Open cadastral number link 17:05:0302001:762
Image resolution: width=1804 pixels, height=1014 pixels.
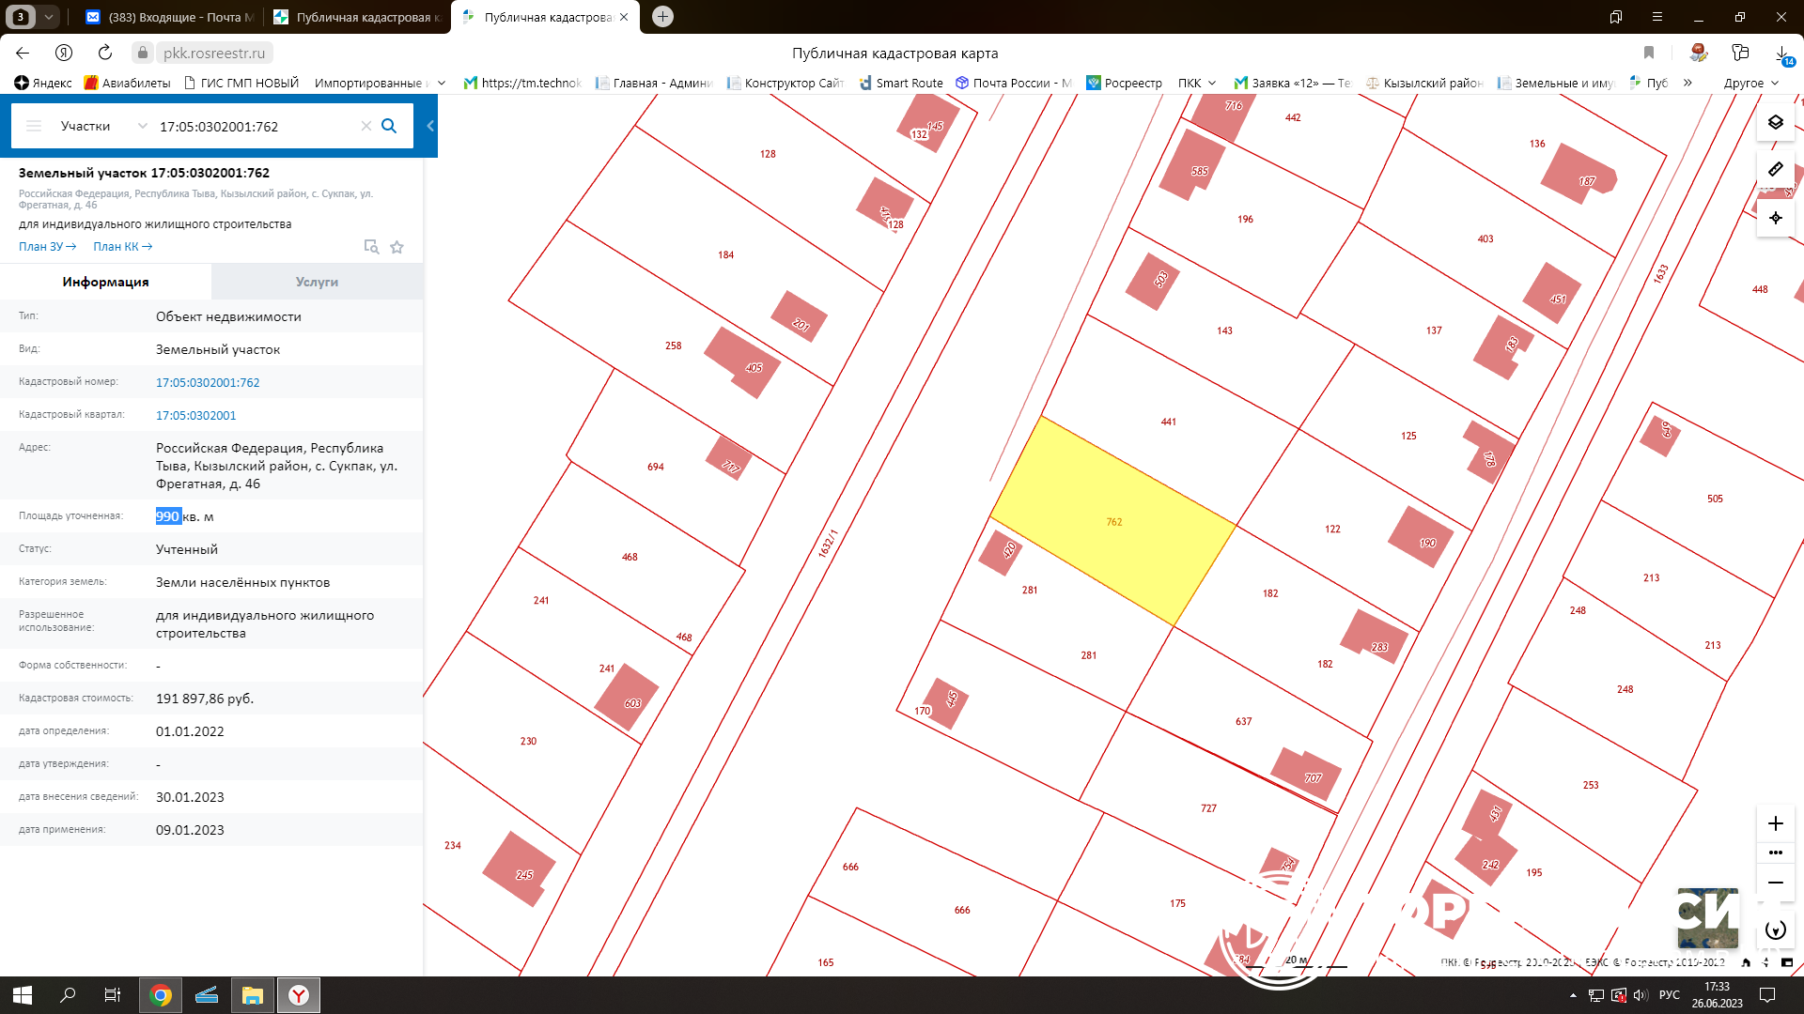click(208, 382)
